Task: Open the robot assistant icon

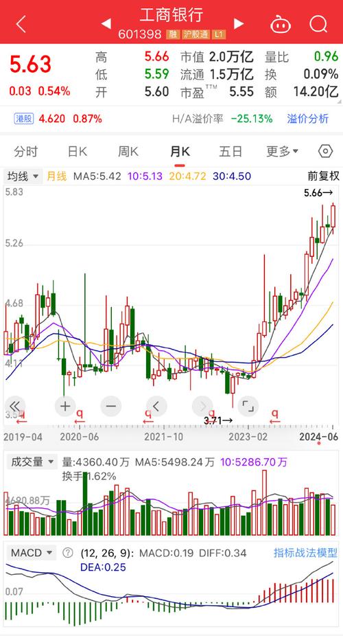Action: click(281, 24)
